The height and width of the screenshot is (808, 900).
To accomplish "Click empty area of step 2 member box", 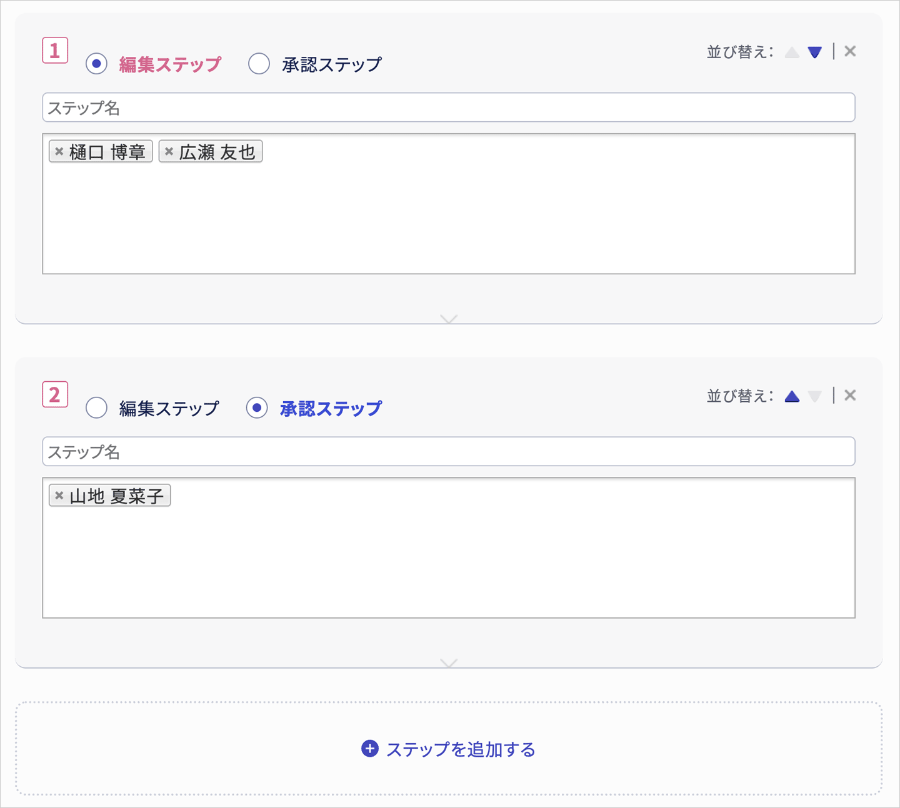I will (x=448, y=562).
